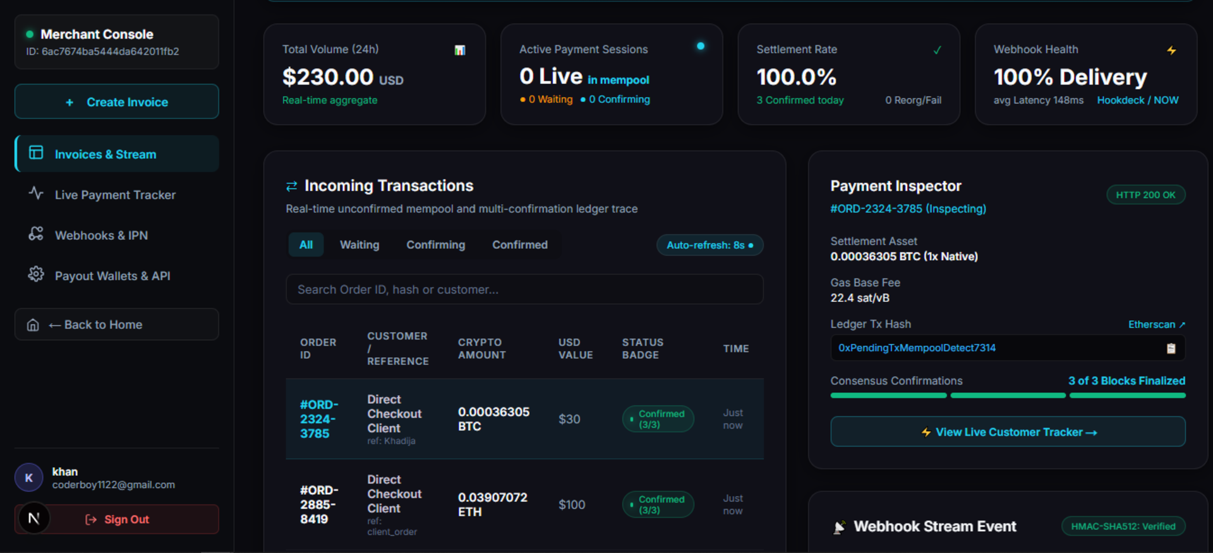Click the blue dot in Active Payment Sessions
This screenshot has height=553, width=1213.
[701, 46]
